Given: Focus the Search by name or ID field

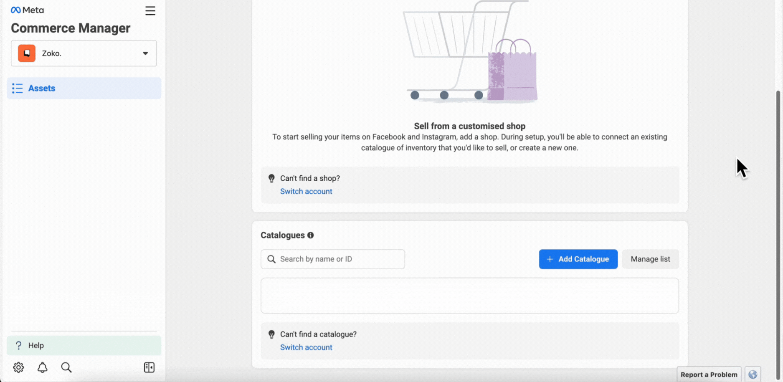Looking at the screenshot, I should point(333,259).
